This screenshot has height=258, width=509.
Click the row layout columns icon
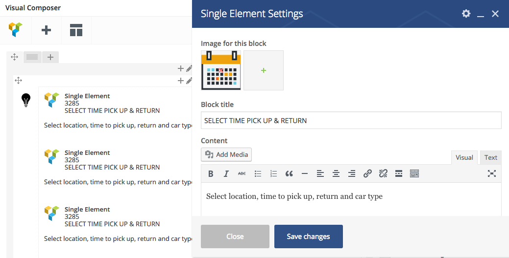click(x=33, y=57)
